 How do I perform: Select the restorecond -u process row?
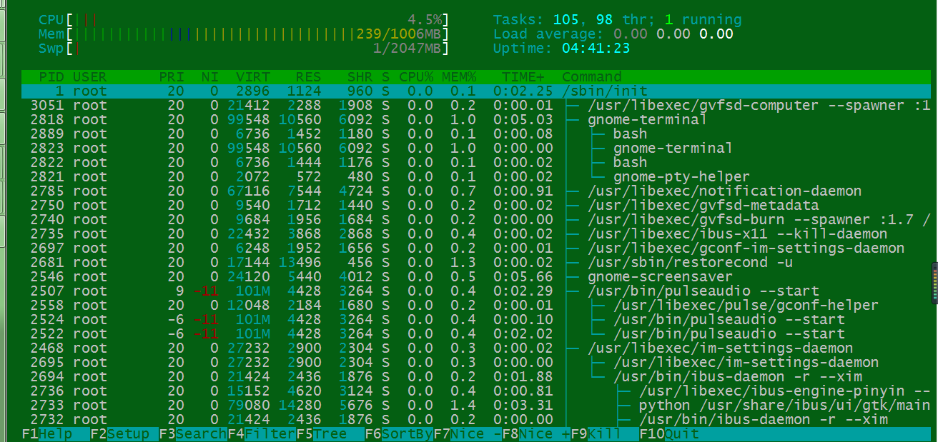[x=476, y=262]
